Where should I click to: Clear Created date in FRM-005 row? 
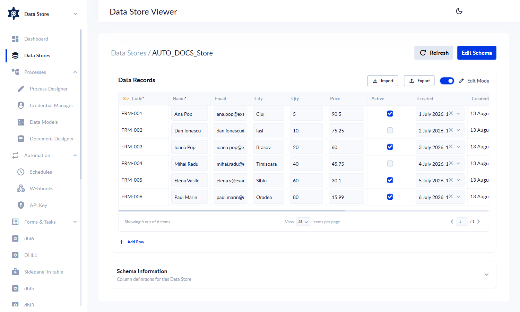(x=451, y=180)
